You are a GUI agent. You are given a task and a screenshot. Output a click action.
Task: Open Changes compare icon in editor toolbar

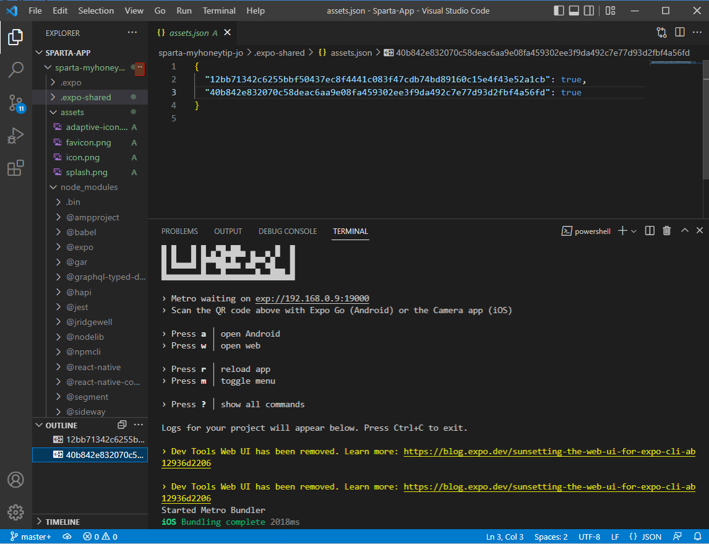661,32
